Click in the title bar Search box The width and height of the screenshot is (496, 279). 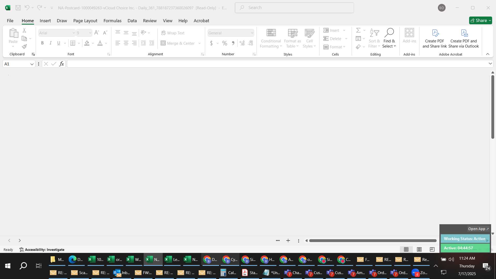(294, 8)
